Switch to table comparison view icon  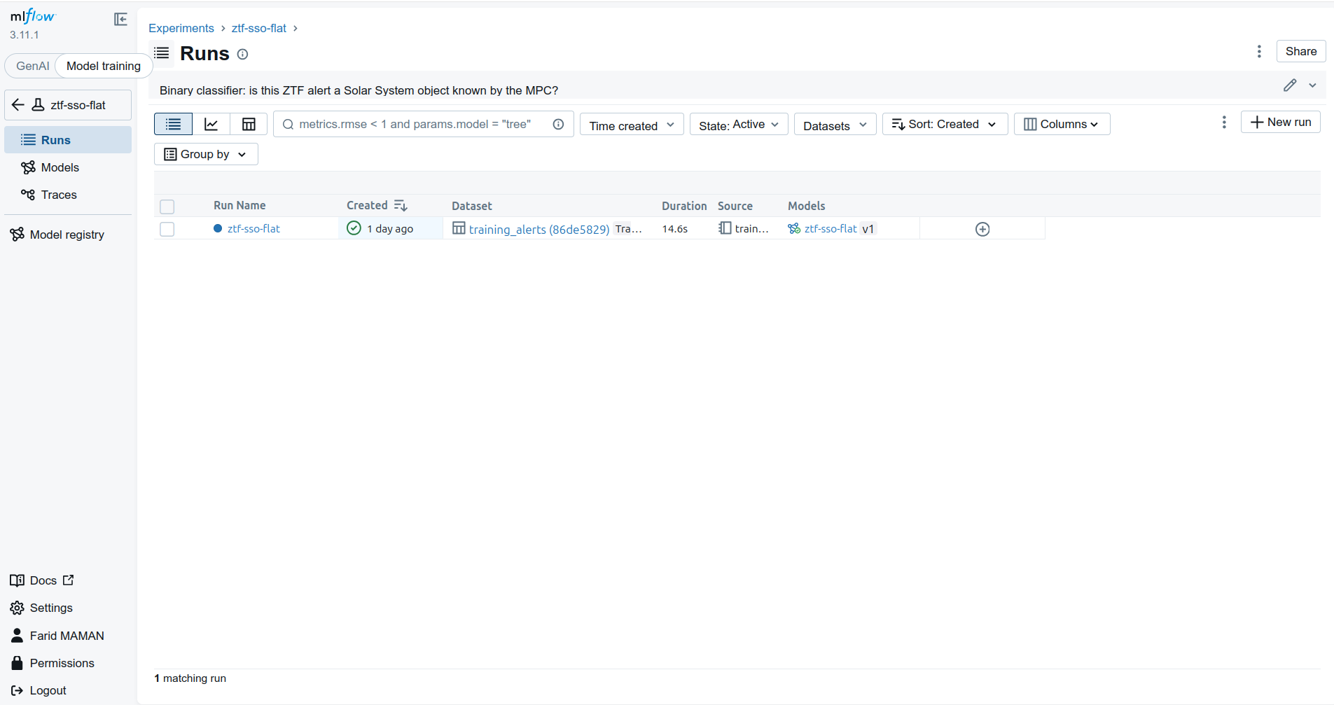249,124
